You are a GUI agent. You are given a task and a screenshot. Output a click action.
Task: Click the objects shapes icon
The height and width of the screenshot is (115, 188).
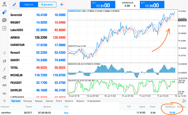(5, 77)
